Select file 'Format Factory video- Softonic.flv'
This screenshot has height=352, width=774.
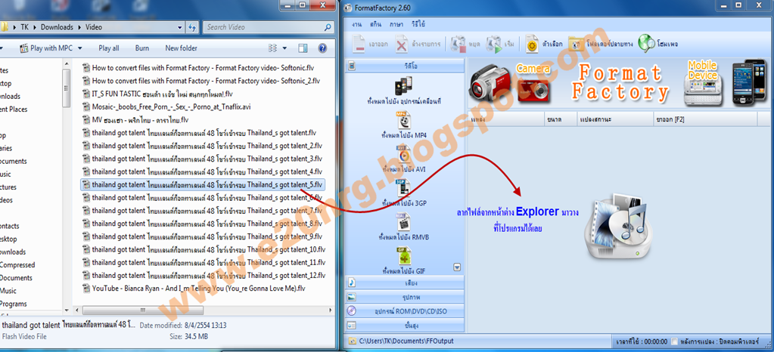[198, 67]
